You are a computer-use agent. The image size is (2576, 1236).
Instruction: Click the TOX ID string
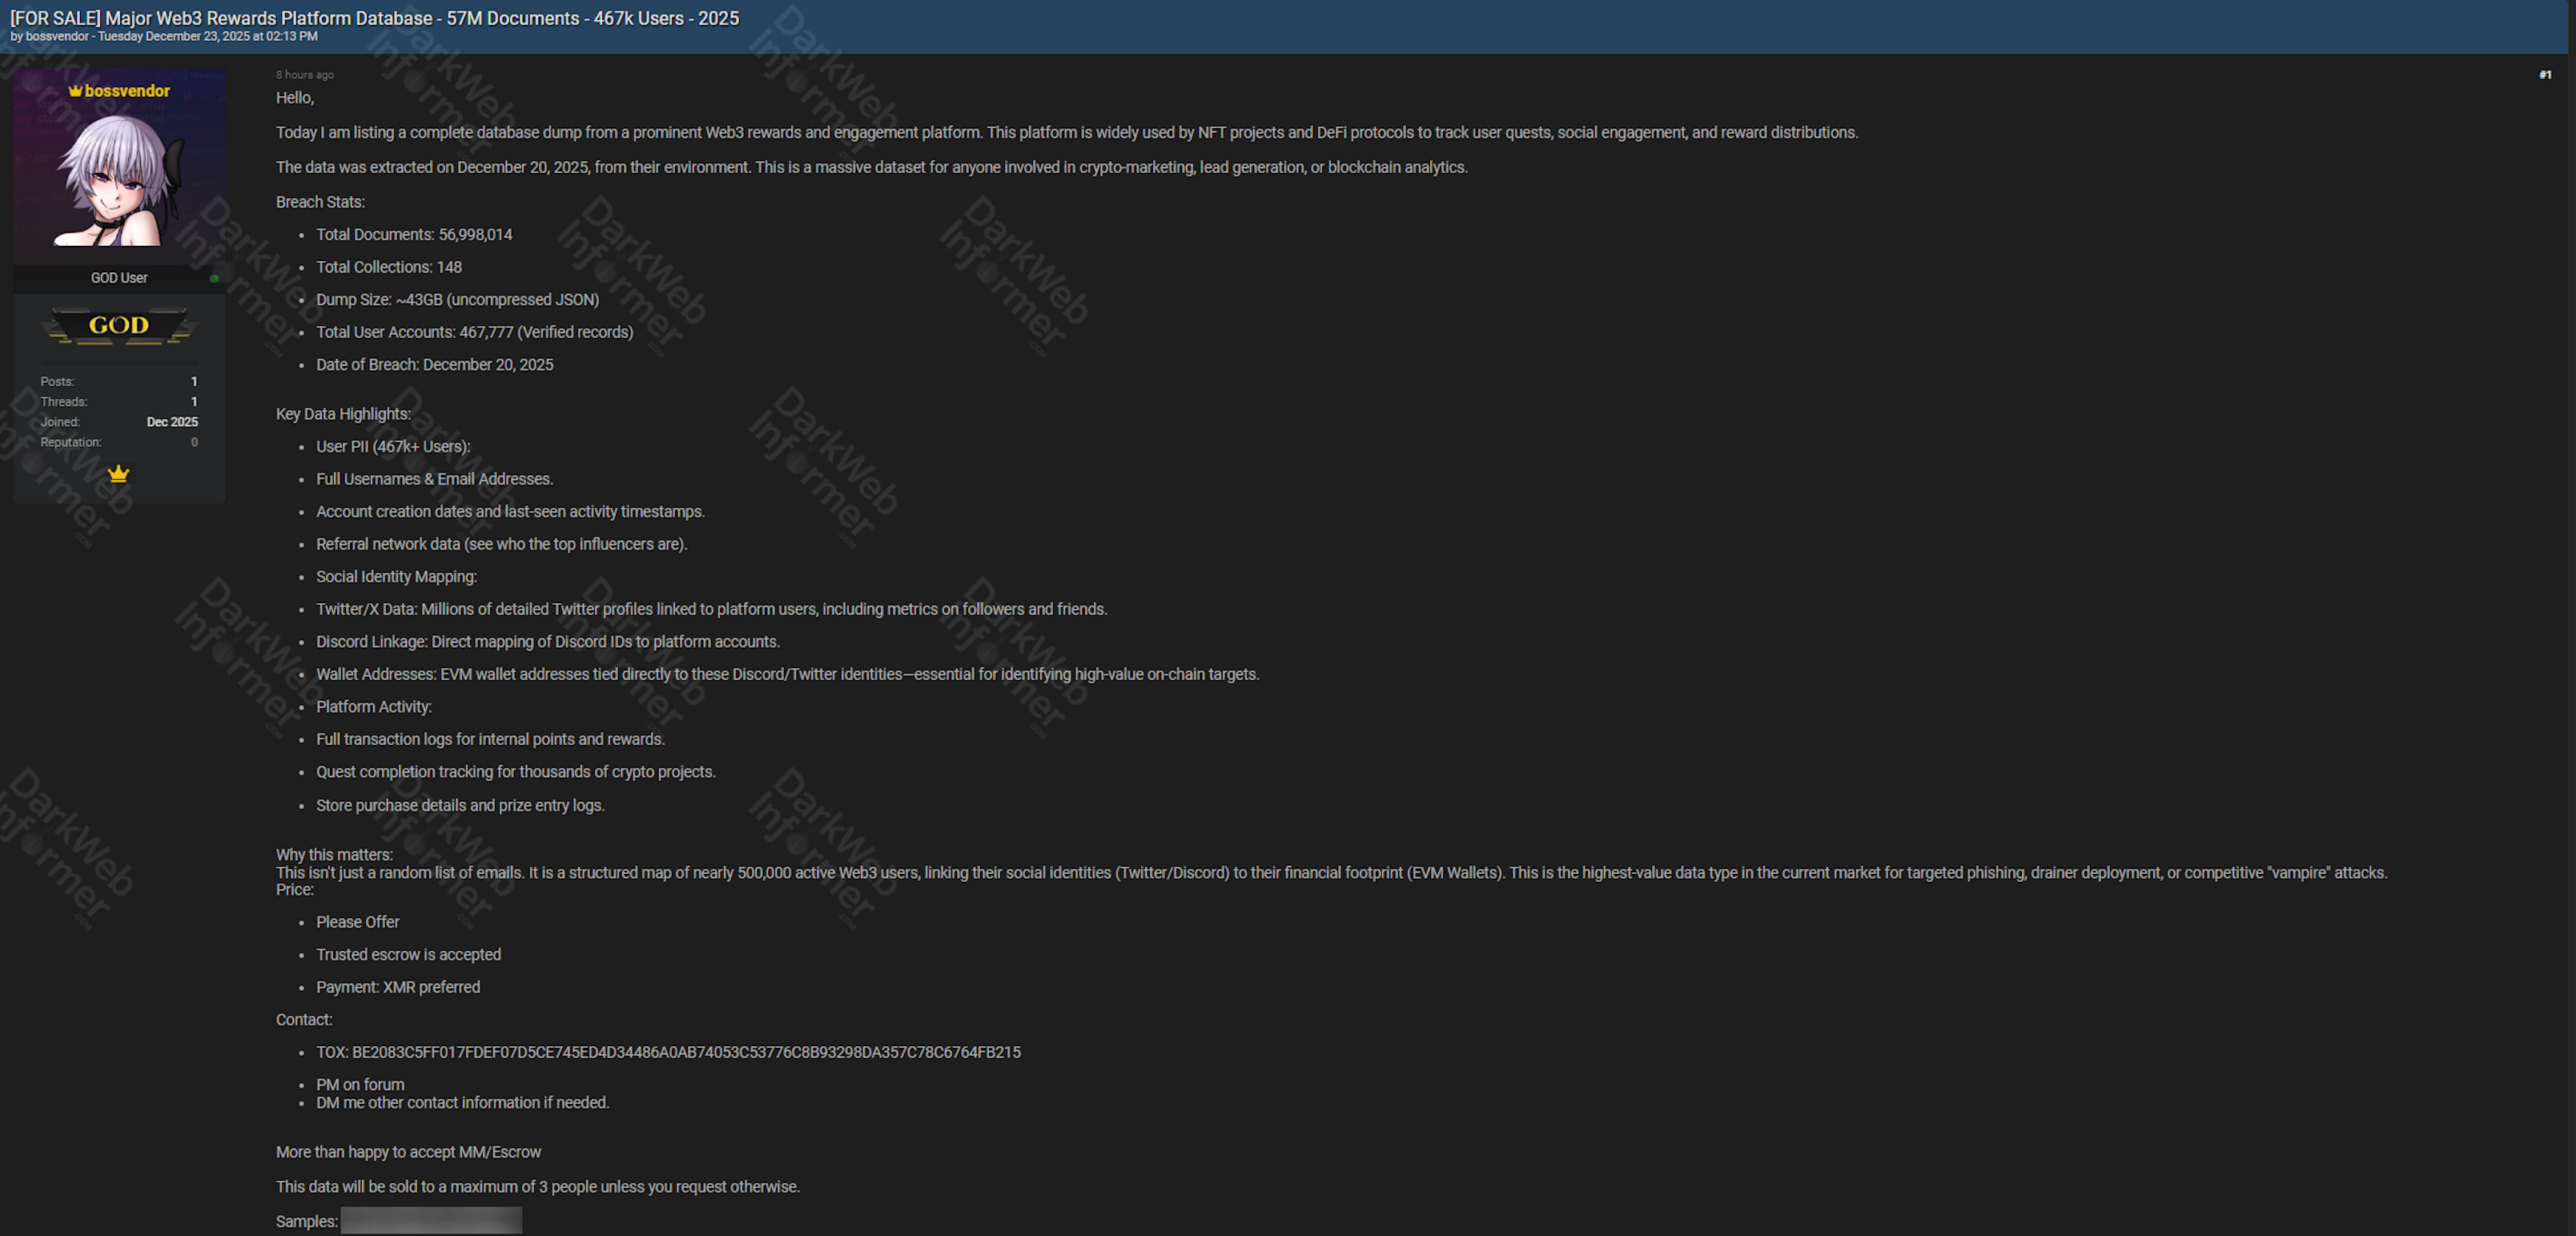(686, 1052)
